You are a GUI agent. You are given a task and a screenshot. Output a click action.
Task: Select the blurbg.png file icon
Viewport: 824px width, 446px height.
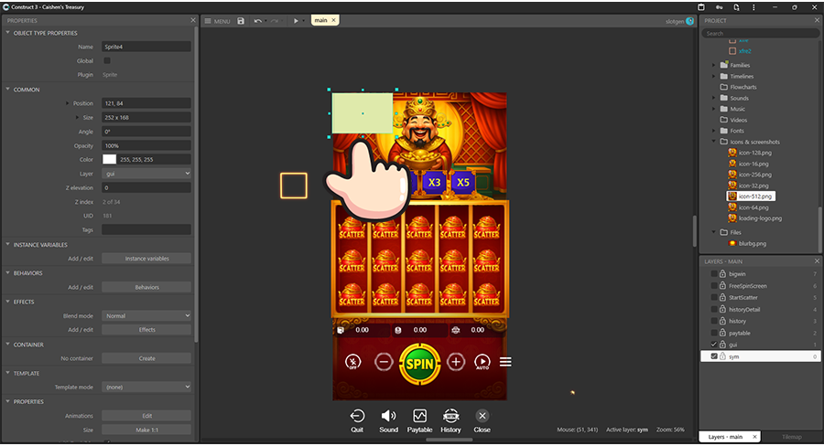[732, 244]
